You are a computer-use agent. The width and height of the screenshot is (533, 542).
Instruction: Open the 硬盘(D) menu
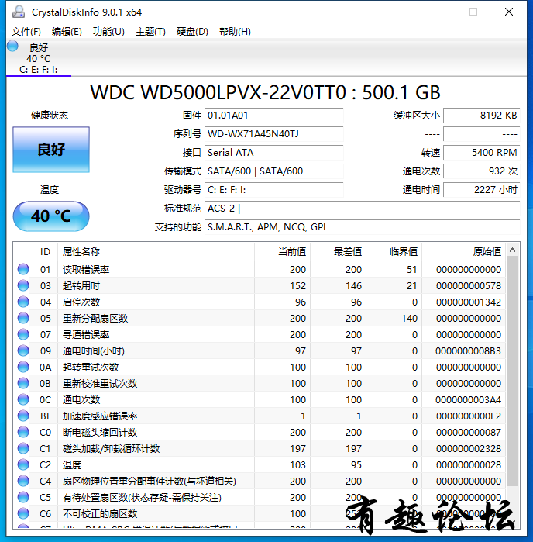192,32
